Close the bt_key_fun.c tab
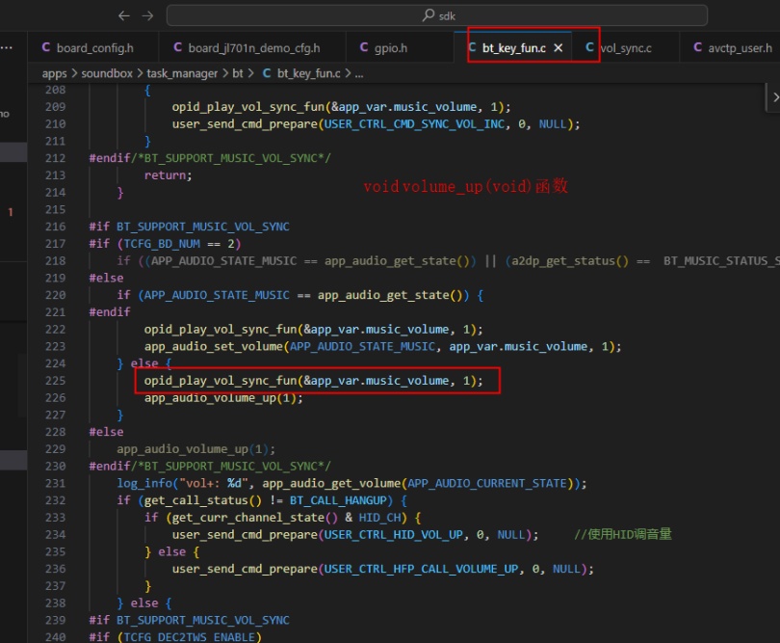The width and height of the screenshot is (780, 643). pyautogui.click(x=559, y=48)
